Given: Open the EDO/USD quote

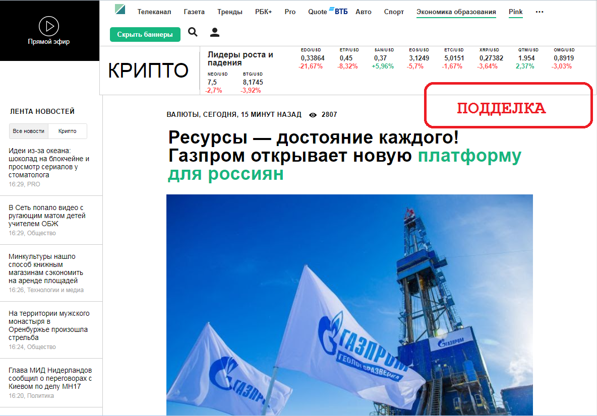Looking at the screenshot, I should [x=312, y=59].
